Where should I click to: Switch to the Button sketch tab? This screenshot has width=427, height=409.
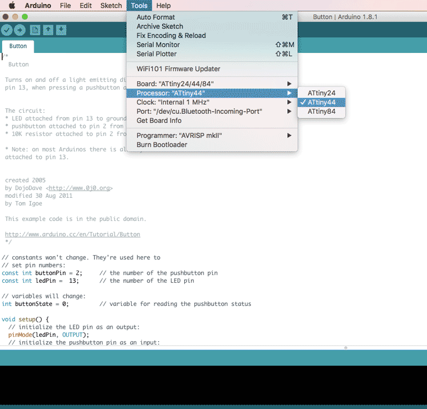[18, 46]
